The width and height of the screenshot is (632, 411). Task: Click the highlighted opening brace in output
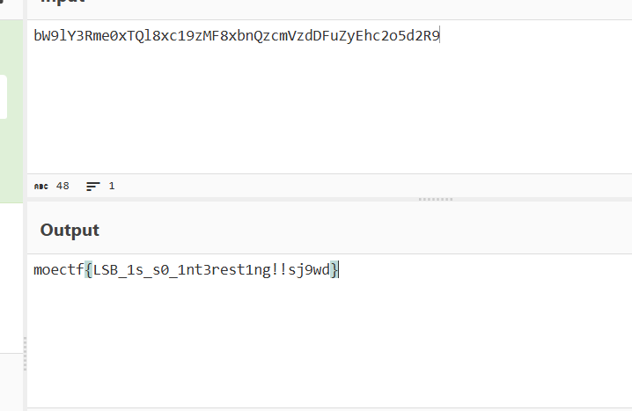click(88, 269)
